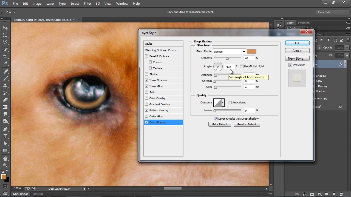The image size is (351, 197).
Task: Activate the Pen tool
Action: [x=5, y=129]
